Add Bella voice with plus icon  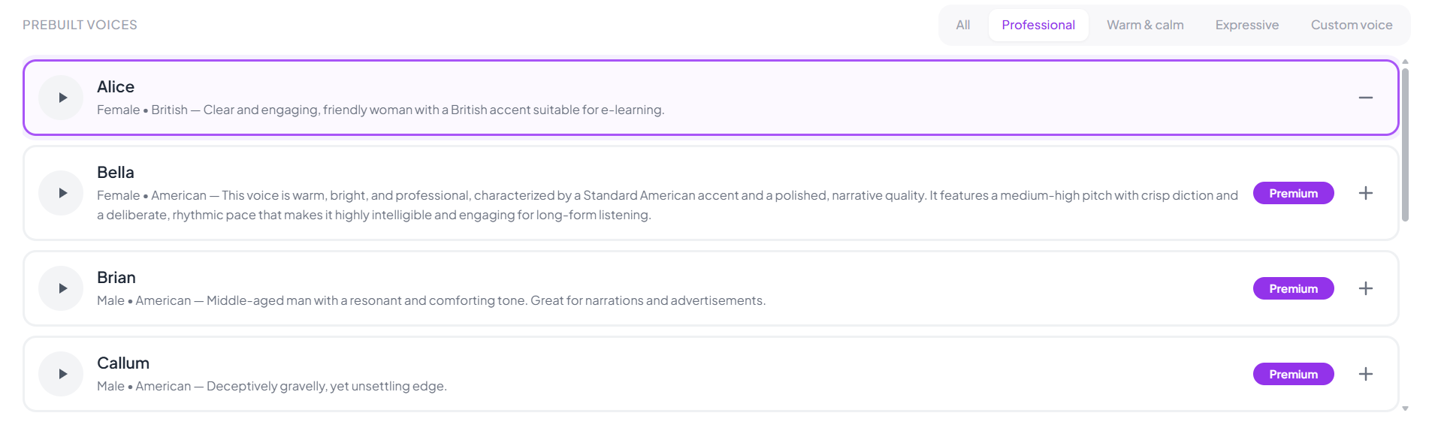pos(1366,193)
